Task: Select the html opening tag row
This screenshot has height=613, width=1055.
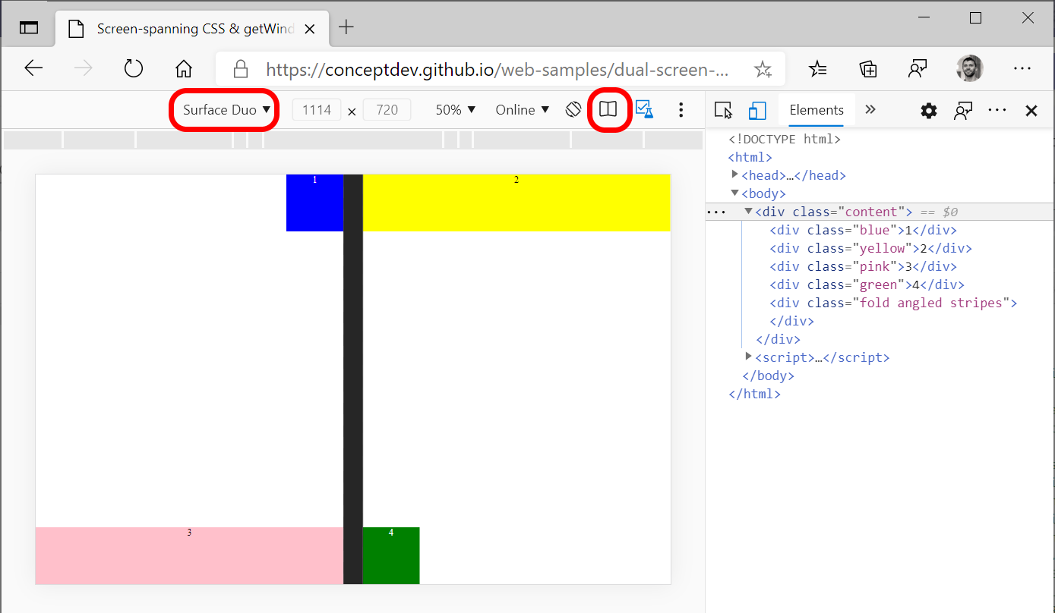Action: [750, 157]
